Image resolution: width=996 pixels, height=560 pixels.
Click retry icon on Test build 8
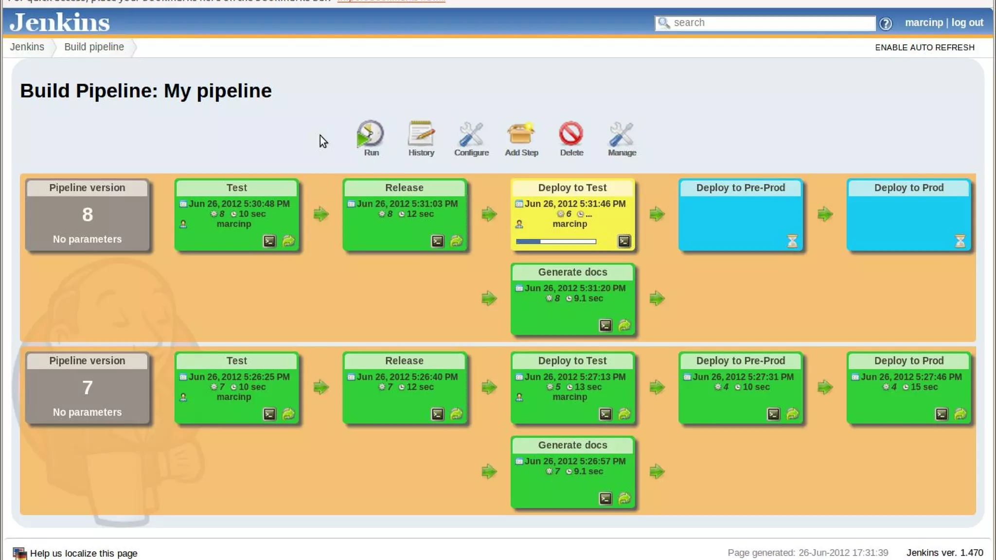coord(288,241)
